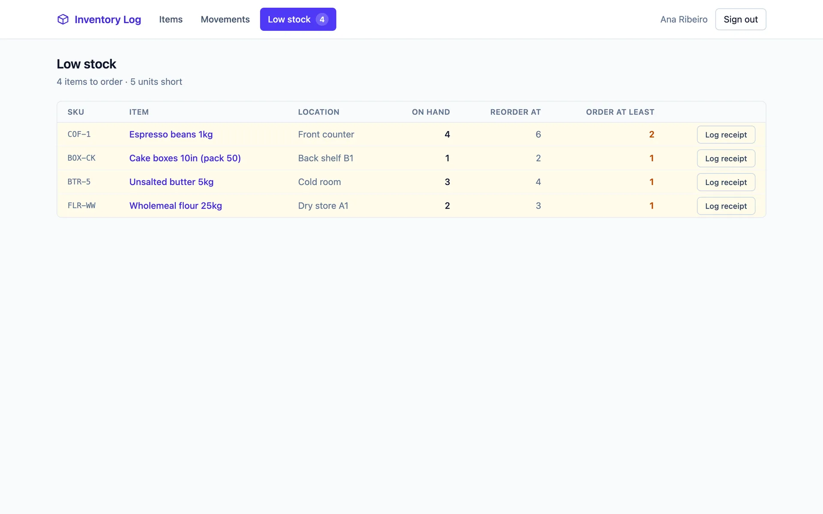Open Cake boxes 10in (pack 50) item
The image size is (823, 514).
pyautogui.click(x=185, y=158)
